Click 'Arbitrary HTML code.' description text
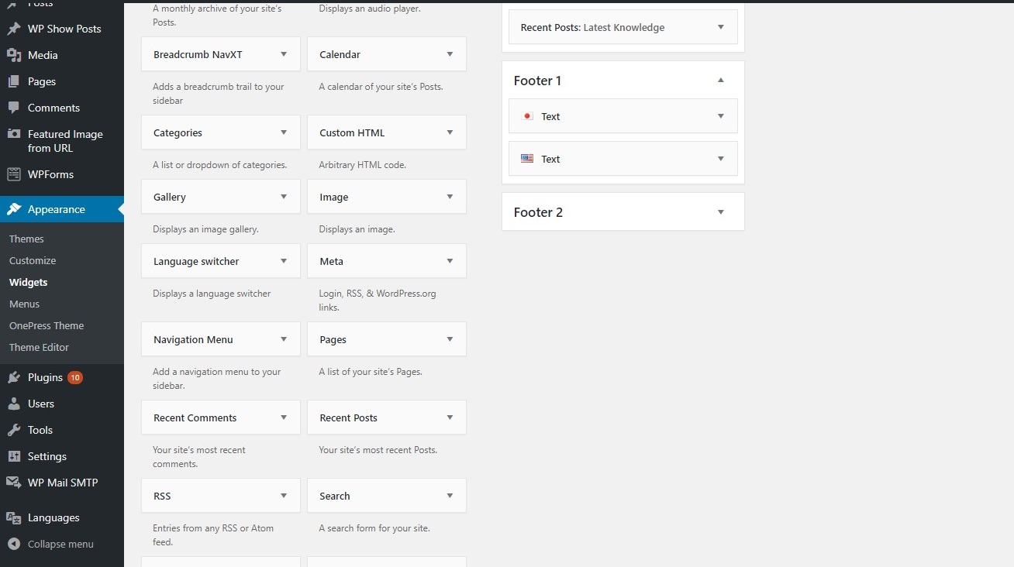The image size is (1014, 567). (x=363, y=165)
